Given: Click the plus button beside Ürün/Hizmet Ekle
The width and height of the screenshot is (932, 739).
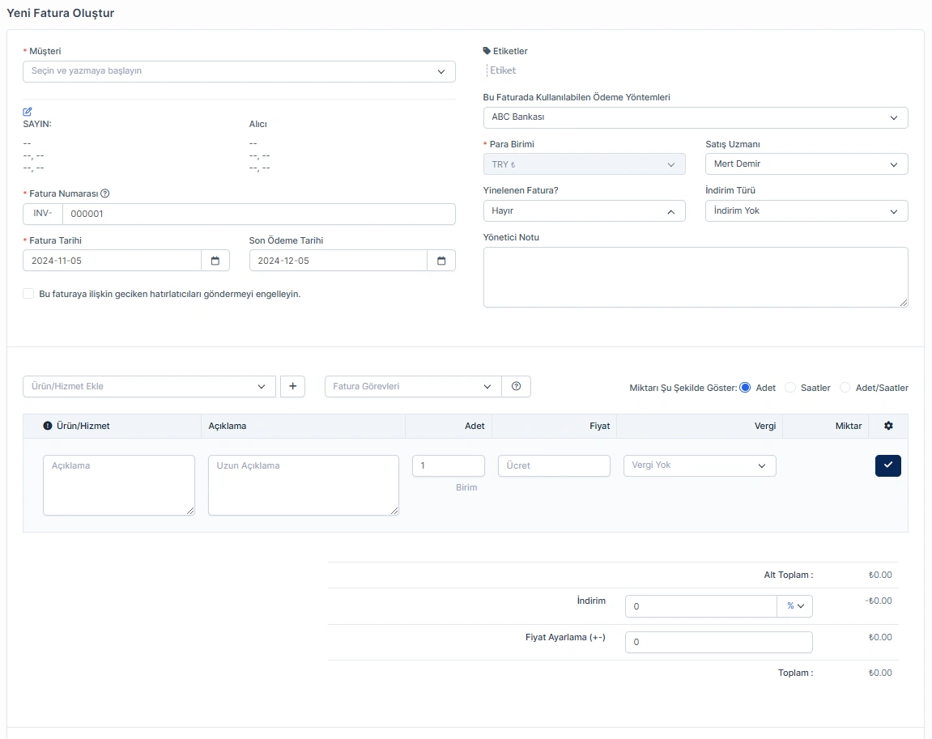Looking at the screenshot, I should pyautogui.click(x=292, y=386).
